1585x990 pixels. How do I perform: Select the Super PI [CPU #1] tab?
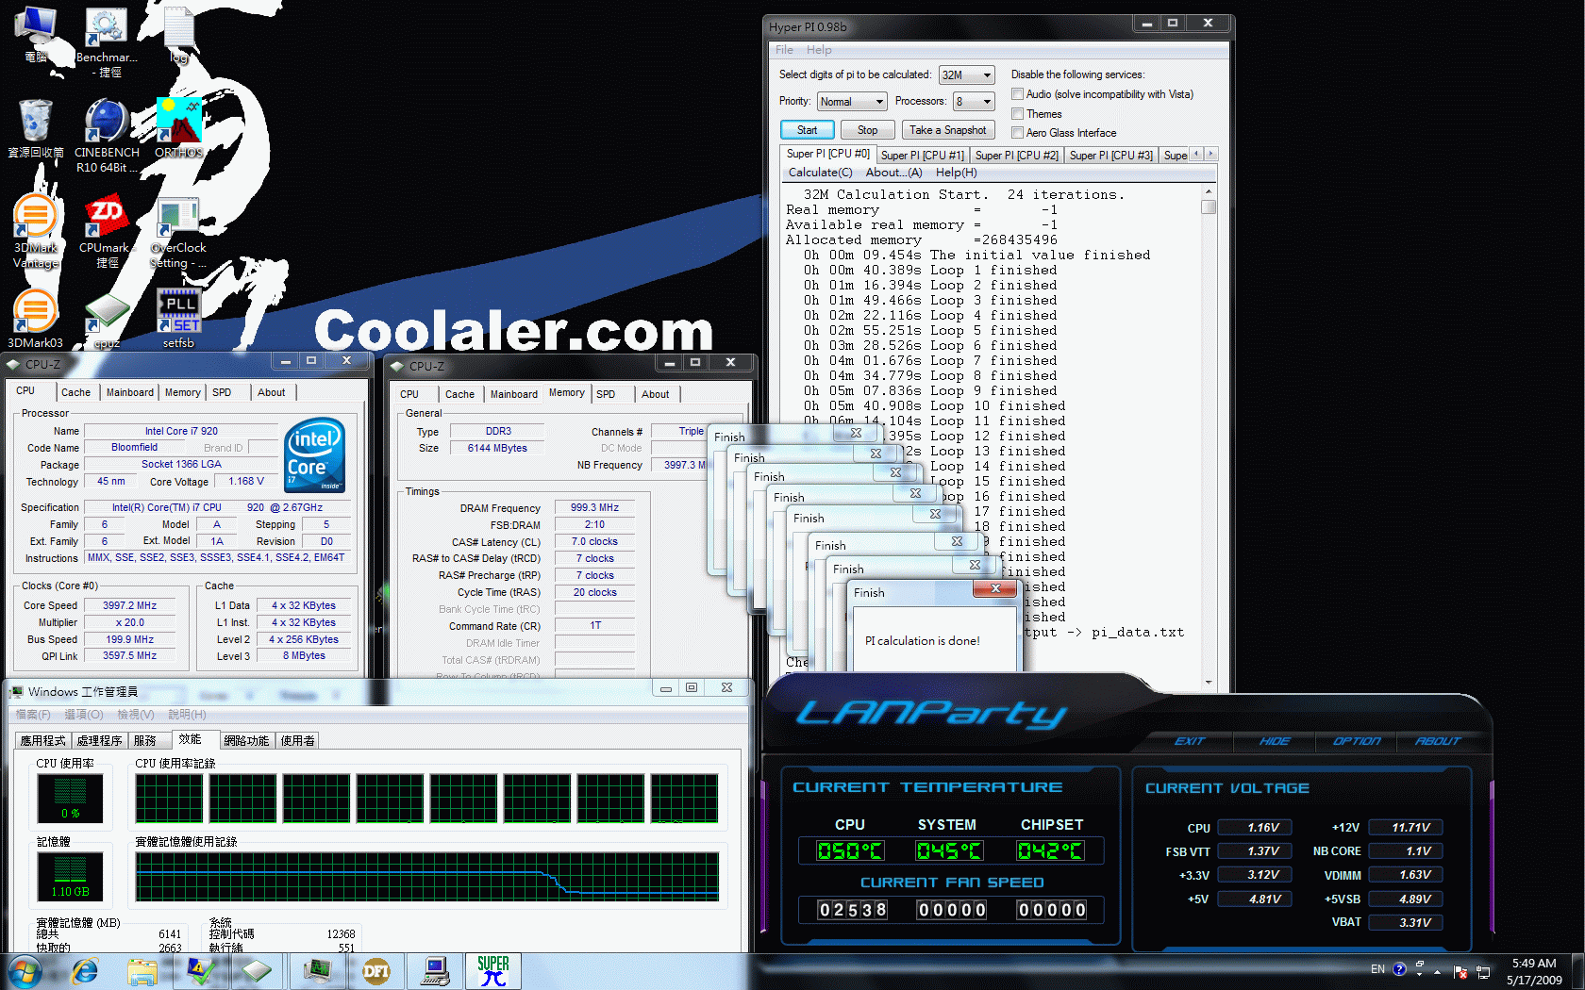922,156
